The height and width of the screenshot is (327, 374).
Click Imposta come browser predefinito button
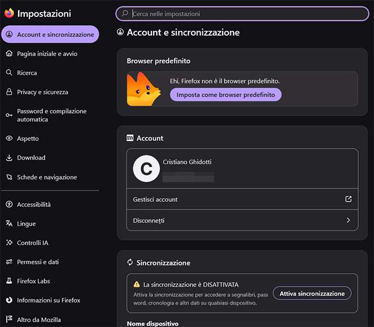click(x=226, y=95)
